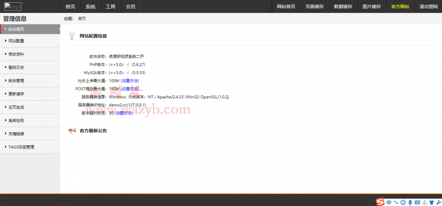Click the Sogou input method logo icon

click(380, 202)
